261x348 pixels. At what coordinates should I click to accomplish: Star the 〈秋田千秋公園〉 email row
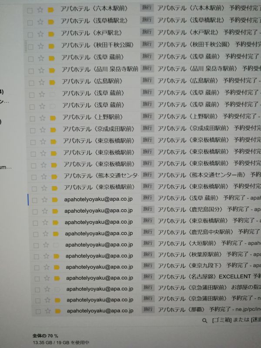click(40, 46)
